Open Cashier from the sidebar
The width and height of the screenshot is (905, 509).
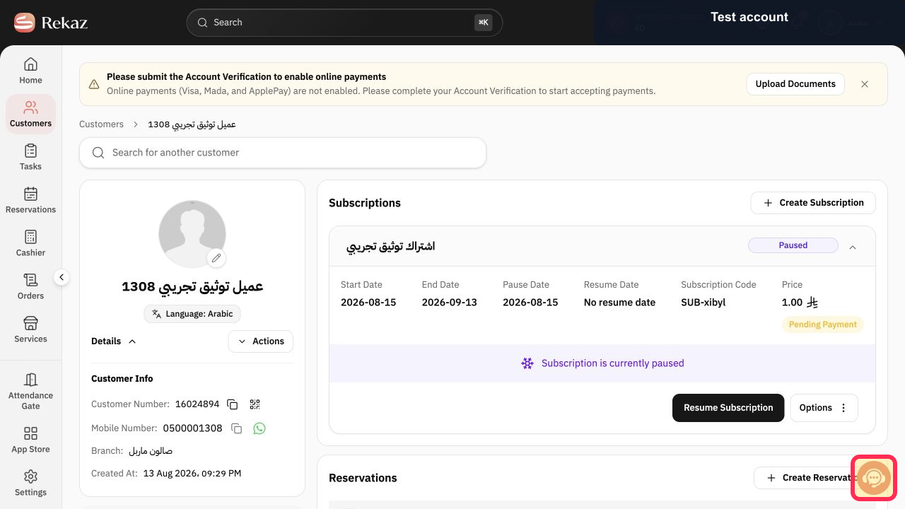click(x=30, y=243)
